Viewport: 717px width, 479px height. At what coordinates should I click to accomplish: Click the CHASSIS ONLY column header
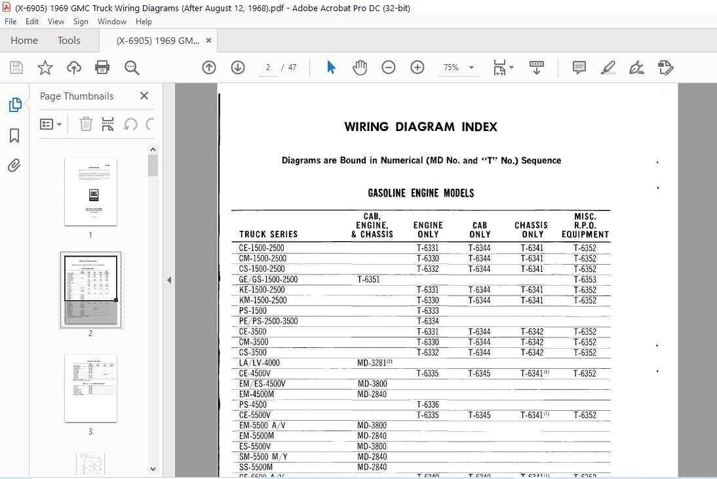click(x=532, y=229)
